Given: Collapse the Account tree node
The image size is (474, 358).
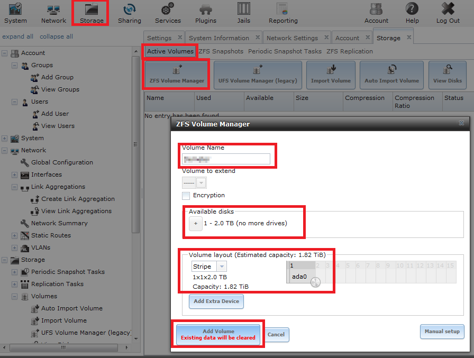Looking at the screenshot, I should 5,53.
